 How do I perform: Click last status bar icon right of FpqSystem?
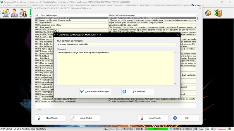pos(230,129)
